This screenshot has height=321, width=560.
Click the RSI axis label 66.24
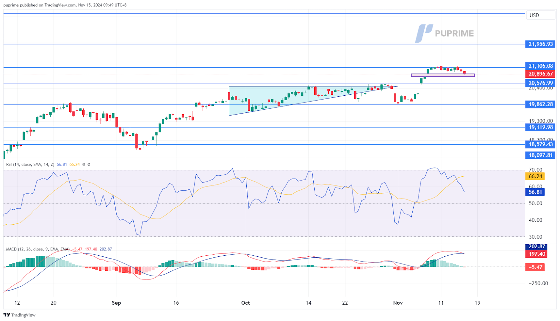[535, 176]
